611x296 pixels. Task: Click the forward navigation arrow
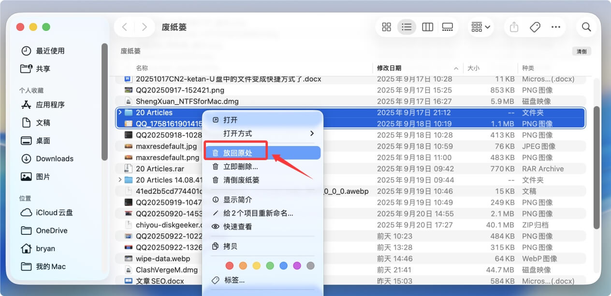coord(144,27)
